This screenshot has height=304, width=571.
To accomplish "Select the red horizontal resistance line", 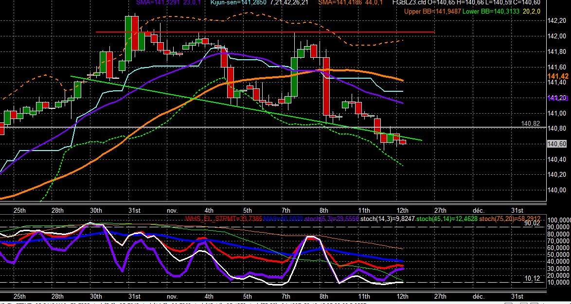I will click(x=265, y=32).
